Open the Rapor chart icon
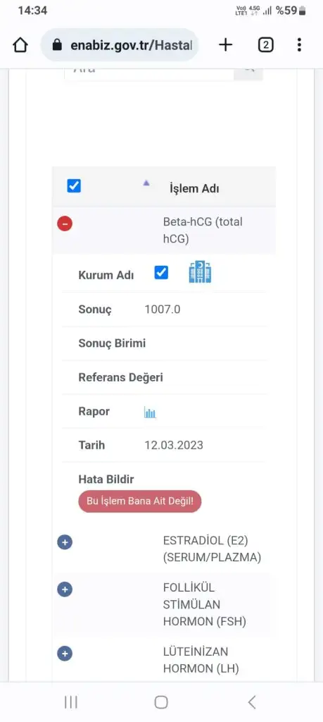323x722 pixels. (x=151, y=412)
